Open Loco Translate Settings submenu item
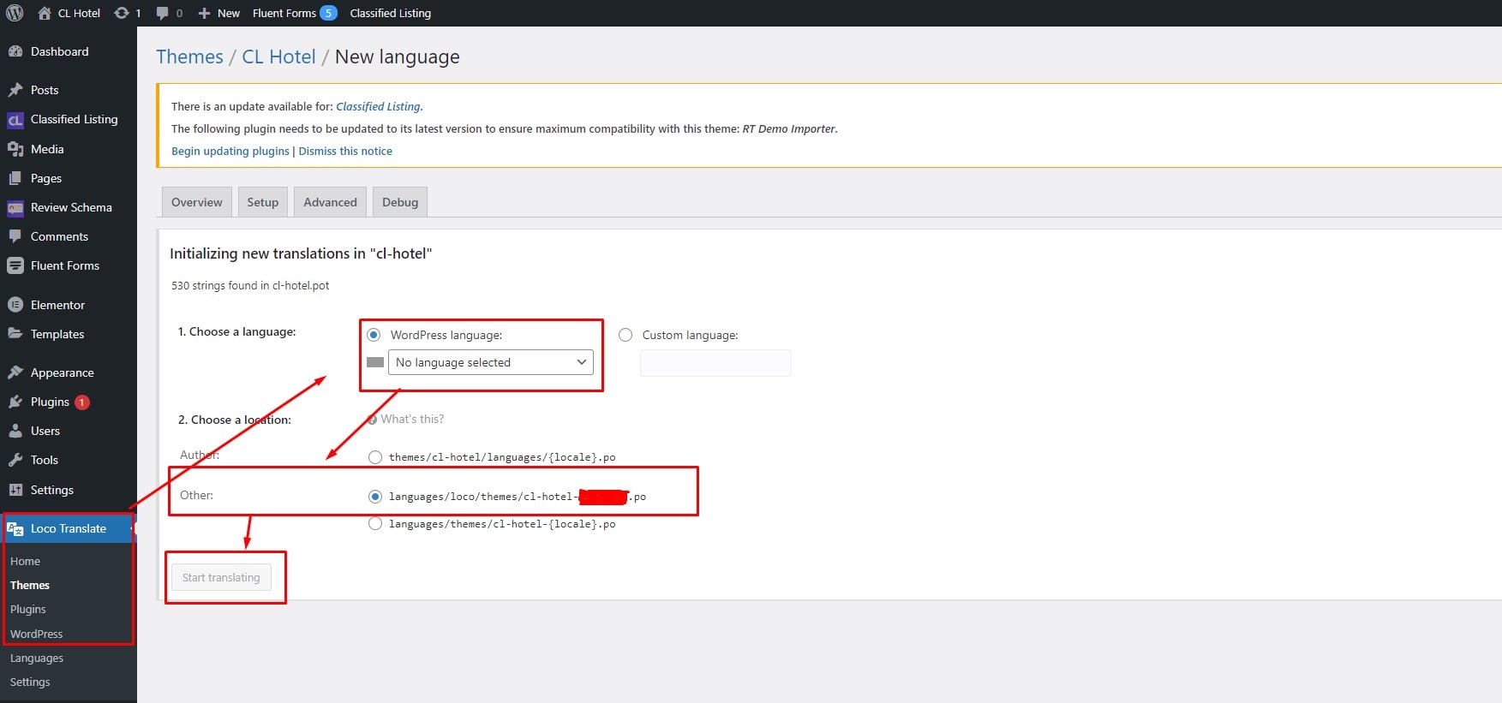The image size is (1502, 703). (x=30, y=682)
